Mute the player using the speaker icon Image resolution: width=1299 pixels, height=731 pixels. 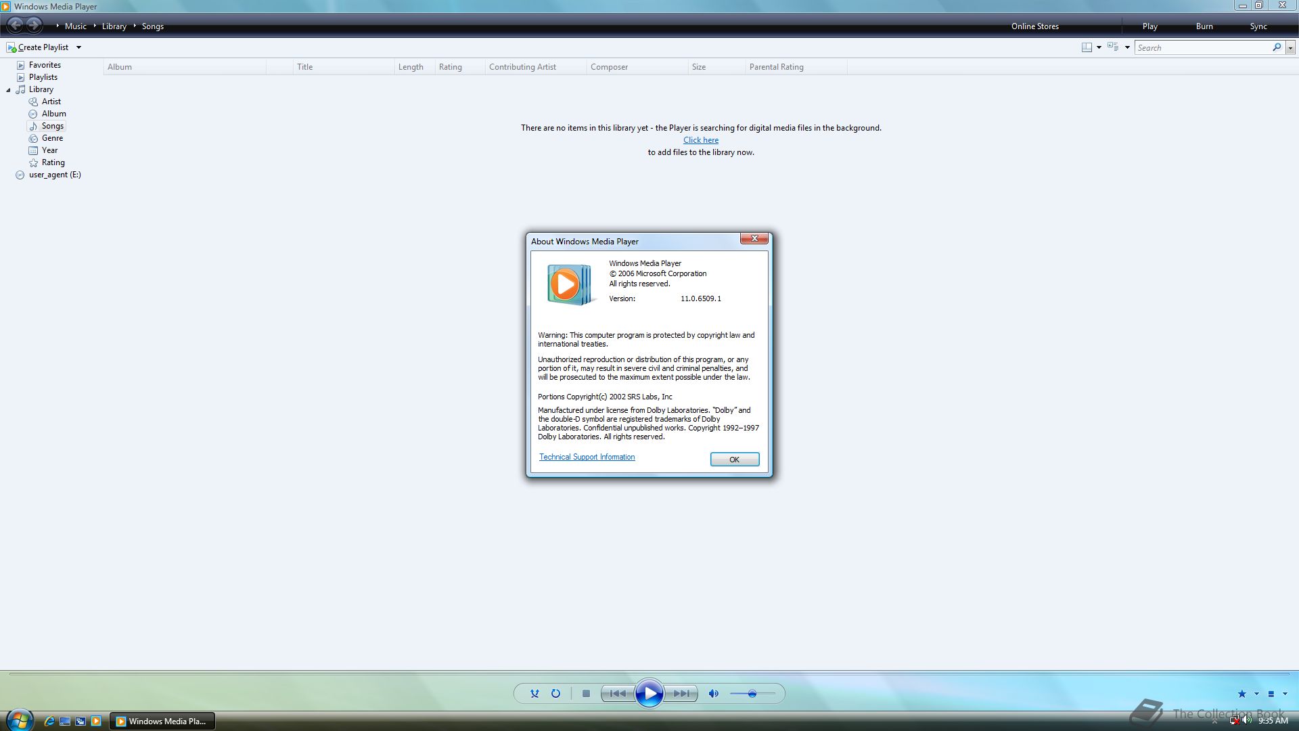(713, 693)
